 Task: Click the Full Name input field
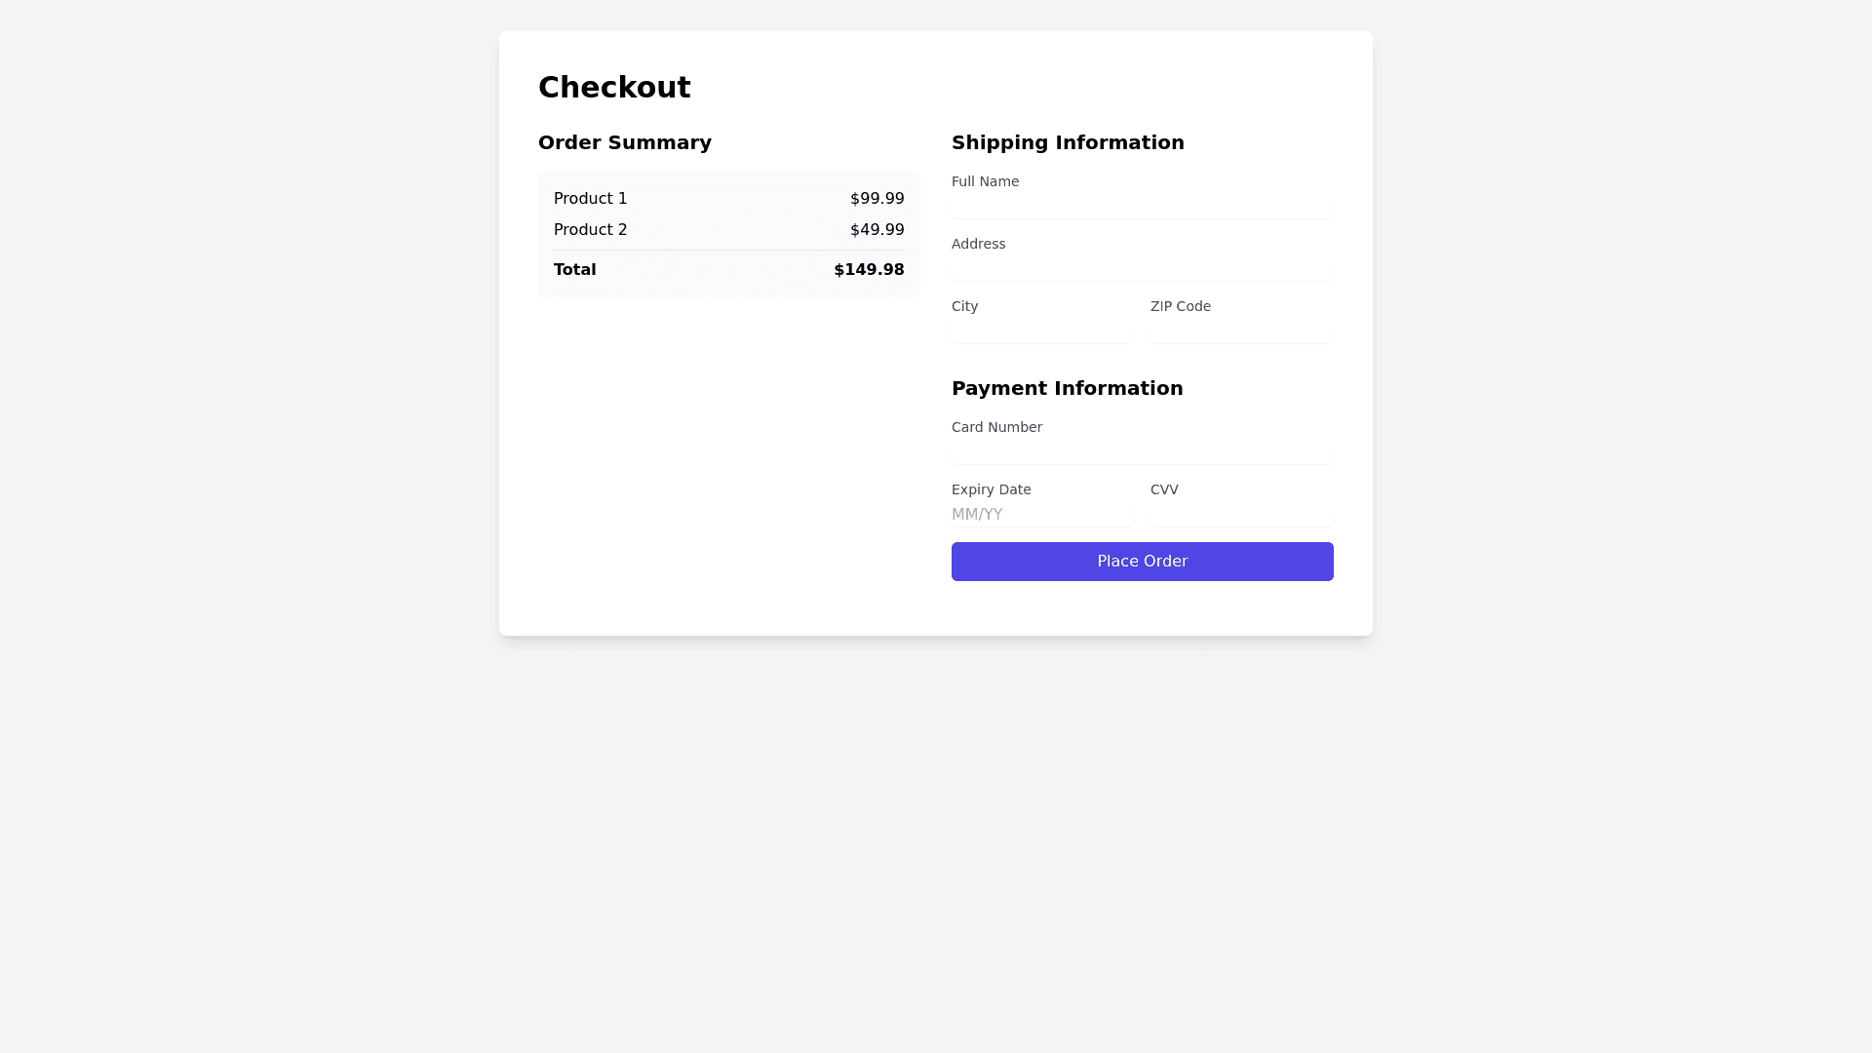tap(1142, 206)
